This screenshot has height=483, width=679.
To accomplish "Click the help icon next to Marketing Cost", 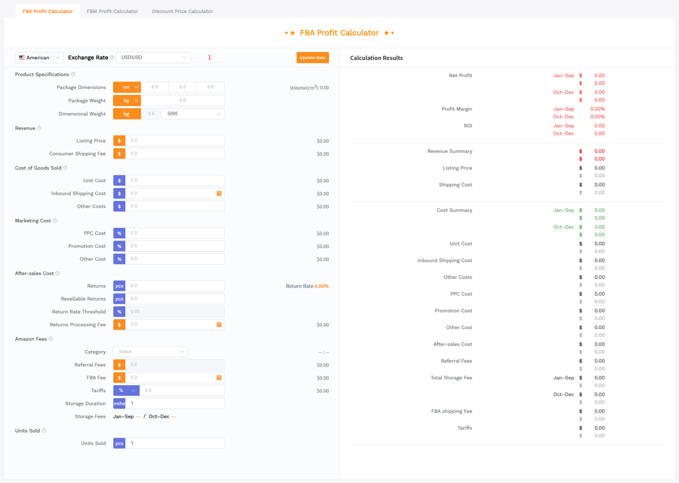I will (55, 221).
